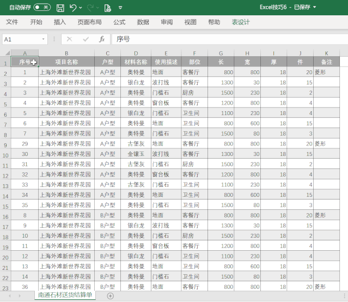
Task: Add a new sheet with plus icon
Action: pyautogui.click(x=111, y=295)
